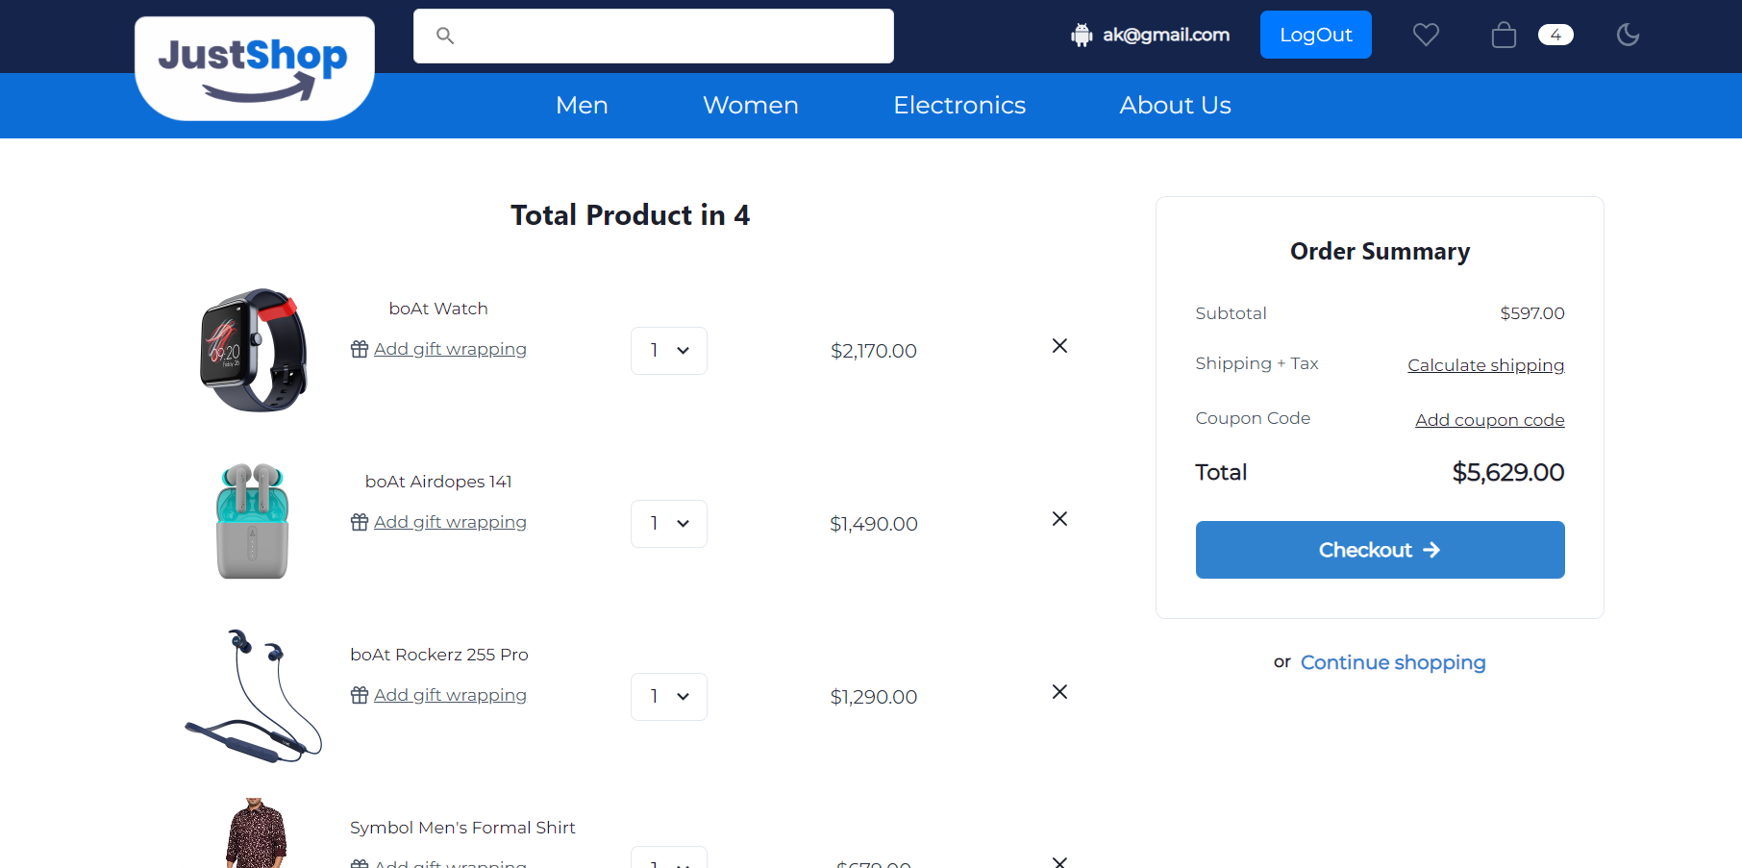This screenshot has height=868, width=1742.
Task: Open the Men category
Action: tap(582, 105)
